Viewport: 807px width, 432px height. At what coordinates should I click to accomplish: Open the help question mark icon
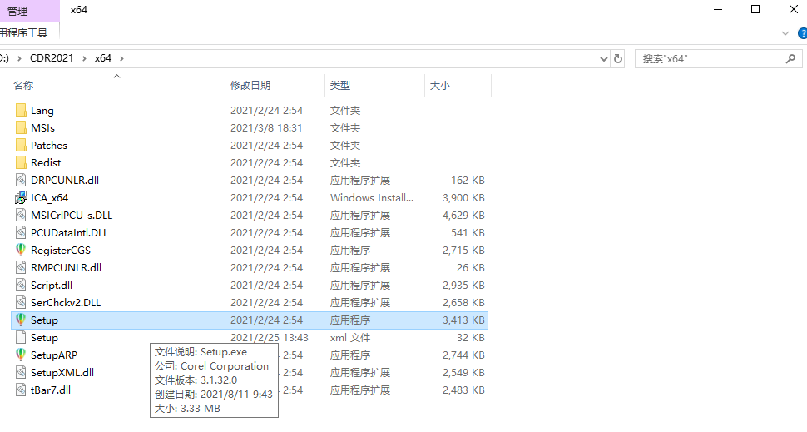click(802, 33)
